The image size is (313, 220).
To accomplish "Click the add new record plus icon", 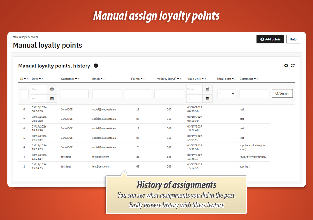I will click(x=286, y=65).
